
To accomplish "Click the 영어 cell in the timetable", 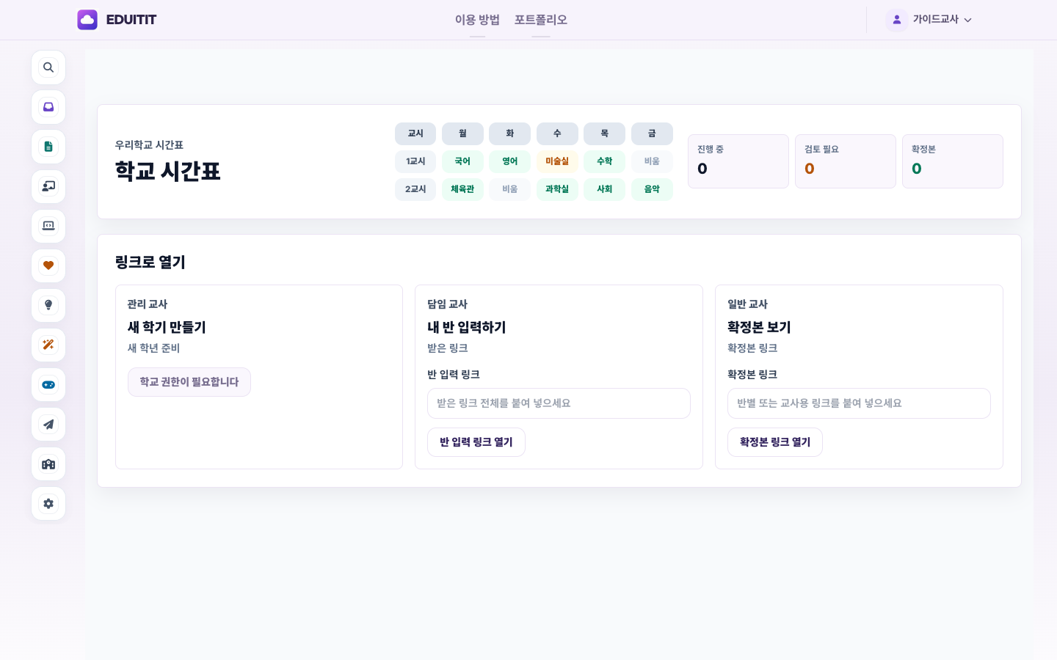I will click(x=510, y=161).
